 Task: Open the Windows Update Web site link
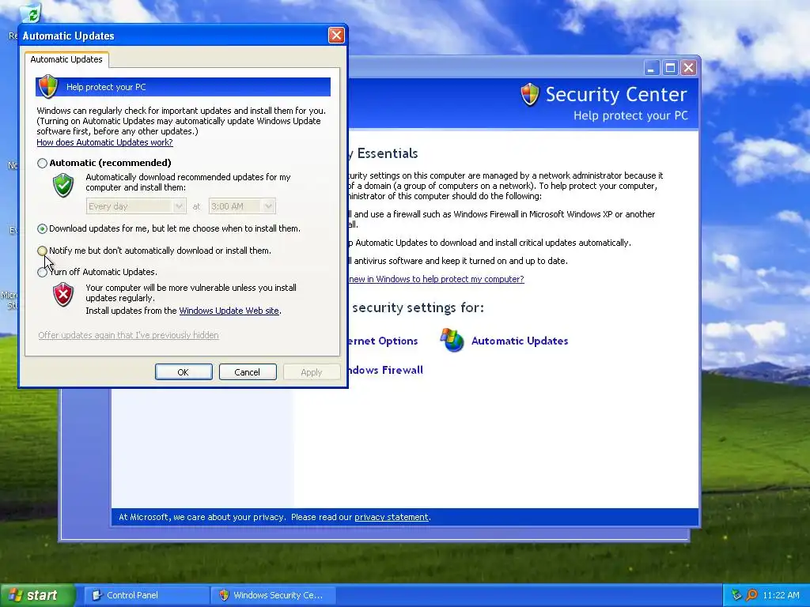229,311
